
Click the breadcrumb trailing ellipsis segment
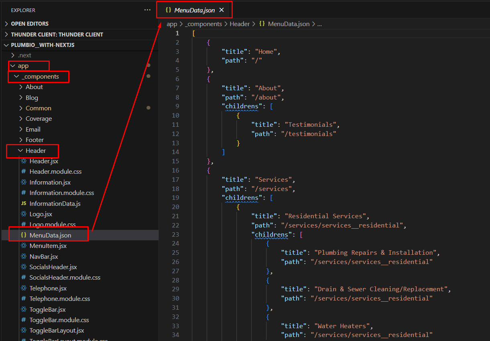(x=319, y=24)
